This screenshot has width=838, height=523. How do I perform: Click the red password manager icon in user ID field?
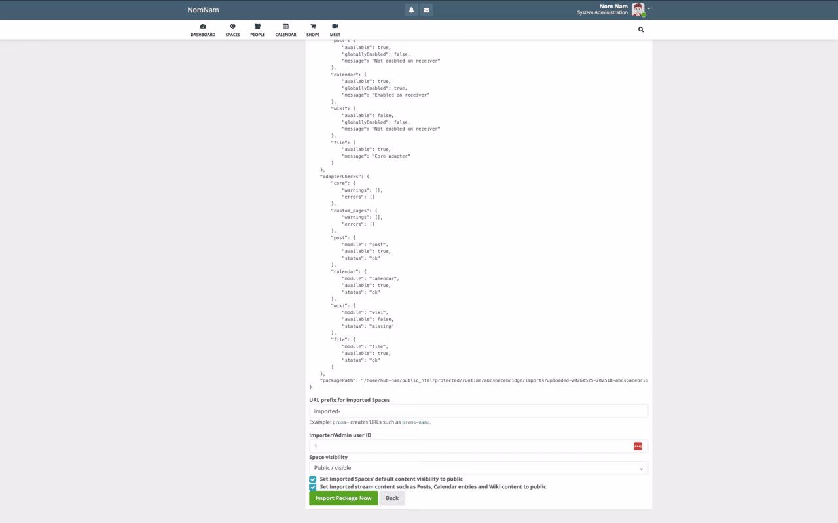point(638,446)
